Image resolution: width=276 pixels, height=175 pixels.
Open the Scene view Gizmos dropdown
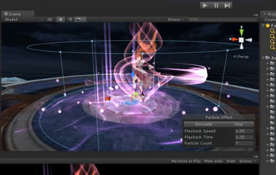(x=176, y=19)
